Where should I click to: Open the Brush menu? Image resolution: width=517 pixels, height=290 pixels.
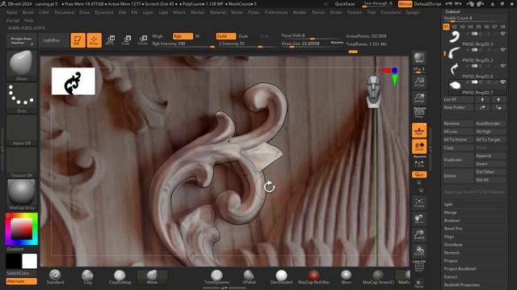click(28, 12)
